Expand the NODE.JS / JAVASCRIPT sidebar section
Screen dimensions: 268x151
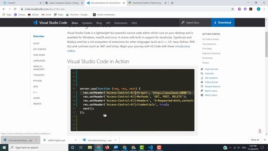click(39, 68)
